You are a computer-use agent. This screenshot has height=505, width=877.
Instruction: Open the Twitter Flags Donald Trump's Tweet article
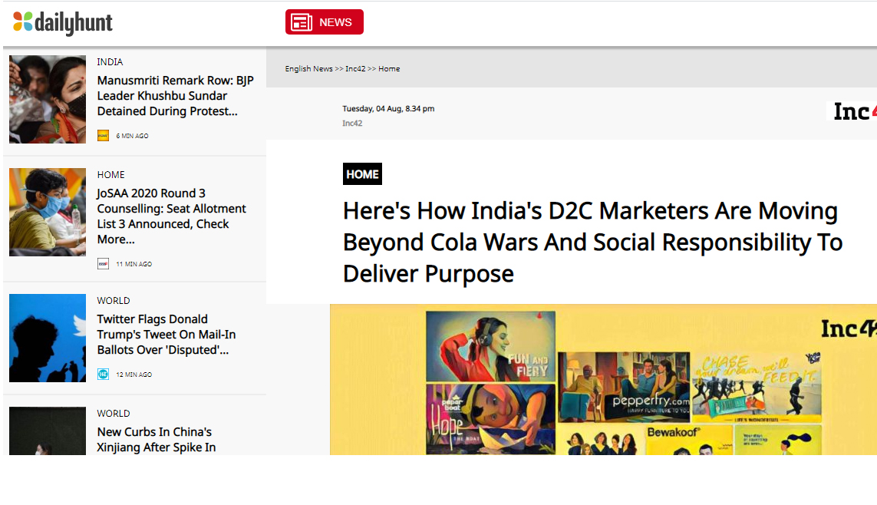click(x=166, y=335)
